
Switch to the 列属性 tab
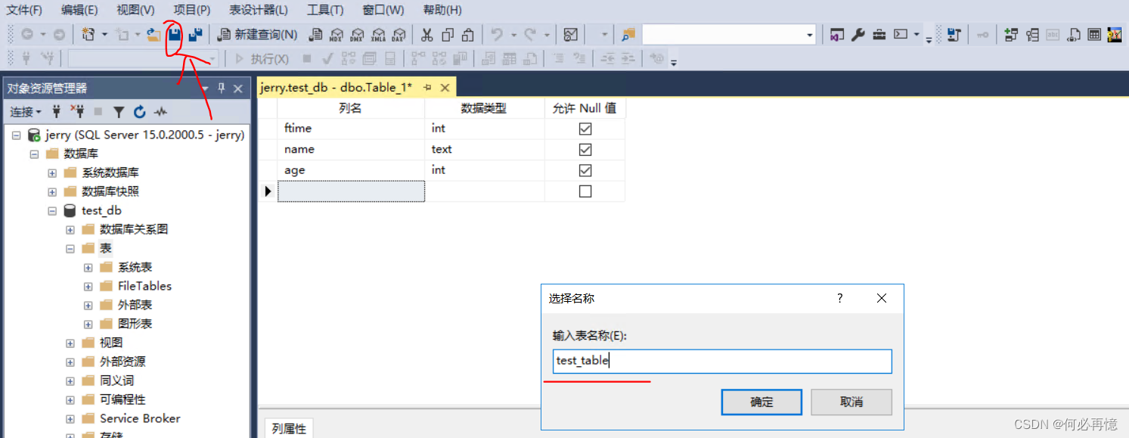click(289, 429)
